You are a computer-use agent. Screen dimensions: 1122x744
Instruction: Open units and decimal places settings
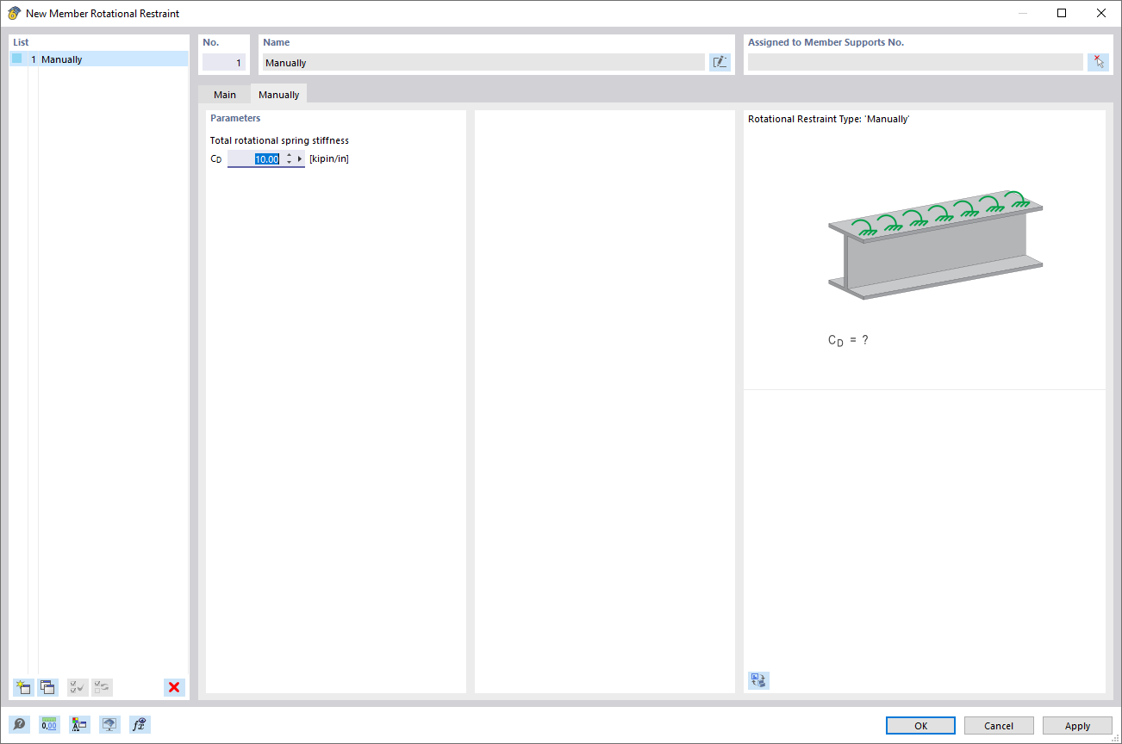pyautogui.click(x=49, y=724)
